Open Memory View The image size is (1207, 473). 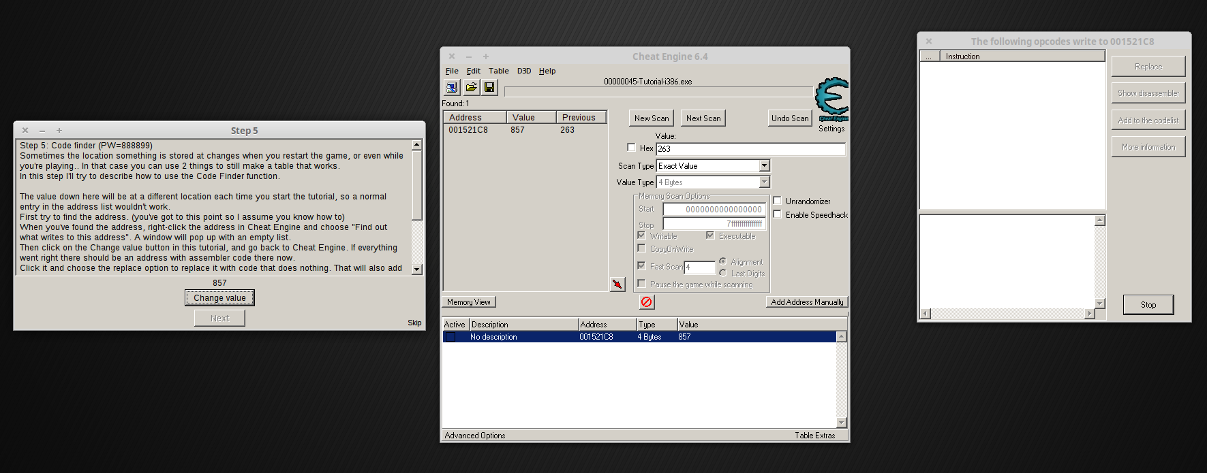point(469,302)
